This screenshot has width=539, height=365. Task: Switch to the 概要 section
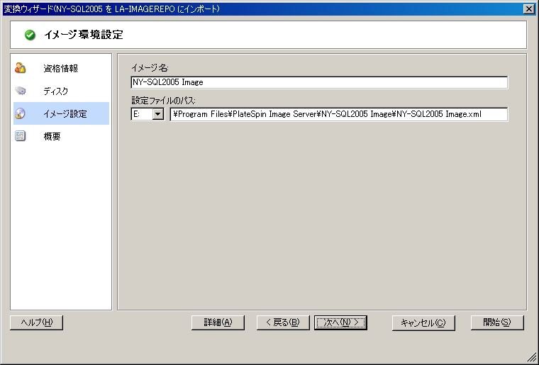[61, 136]
